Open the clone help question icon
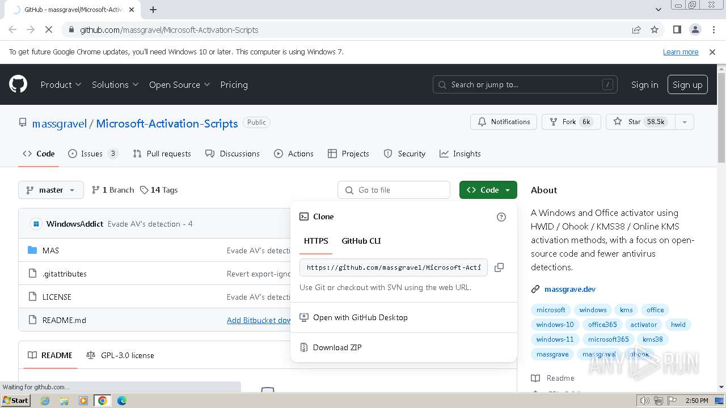This screenshot has width=726, height=408. (x=501, y=217)
